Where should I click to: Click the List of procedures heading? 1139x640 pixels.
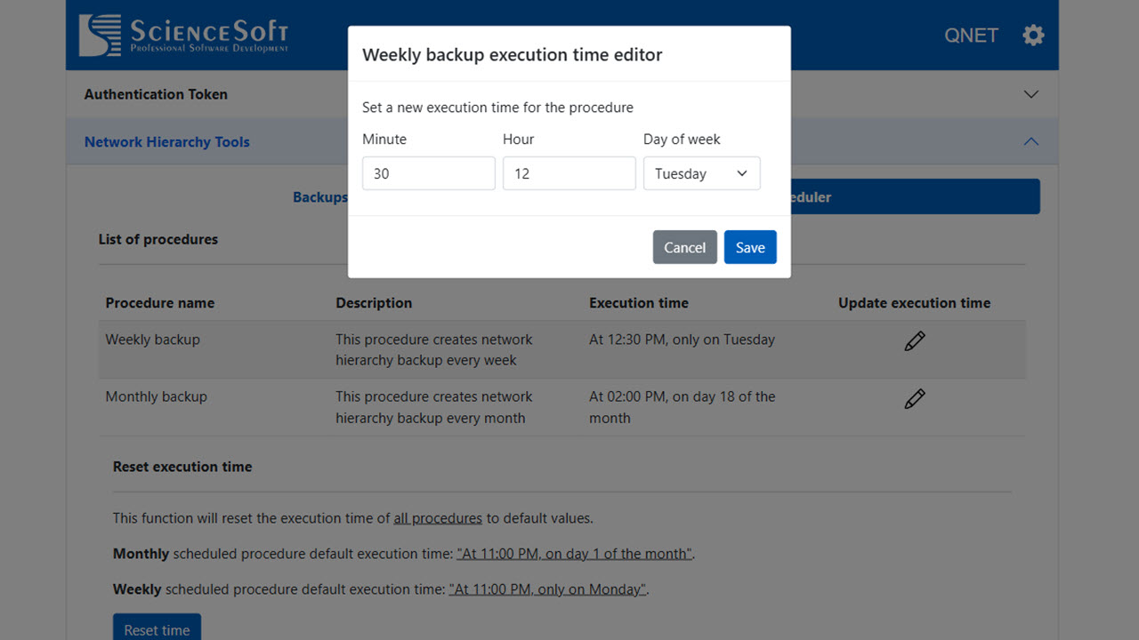[x=158, y=239]
